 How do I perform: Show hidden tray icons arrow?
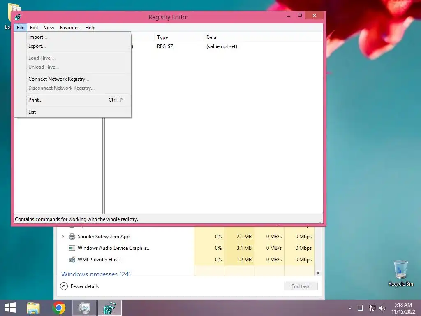350,308
